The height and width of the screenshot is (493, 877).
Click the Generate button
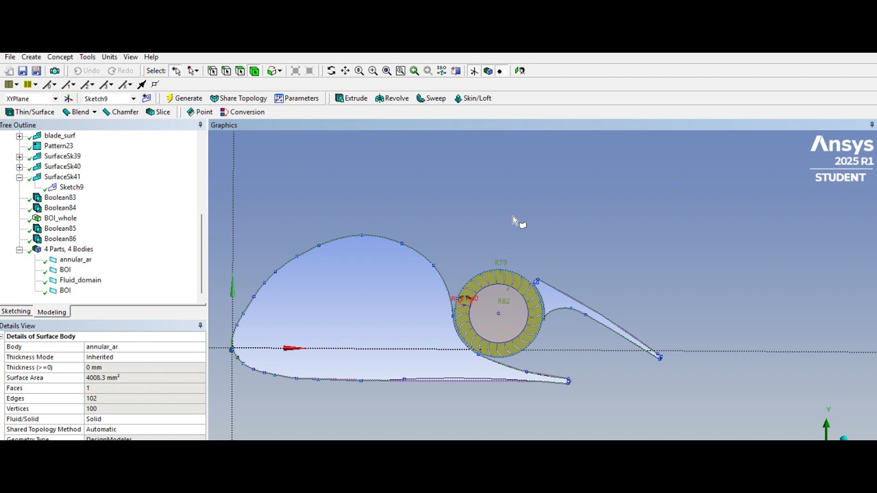pyautogui.click(x=184, y=98)
